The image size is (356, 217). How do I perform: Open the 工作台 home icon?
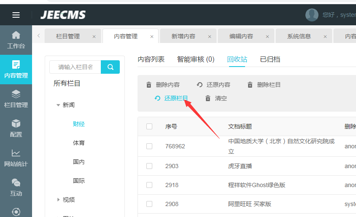(16, 35)
